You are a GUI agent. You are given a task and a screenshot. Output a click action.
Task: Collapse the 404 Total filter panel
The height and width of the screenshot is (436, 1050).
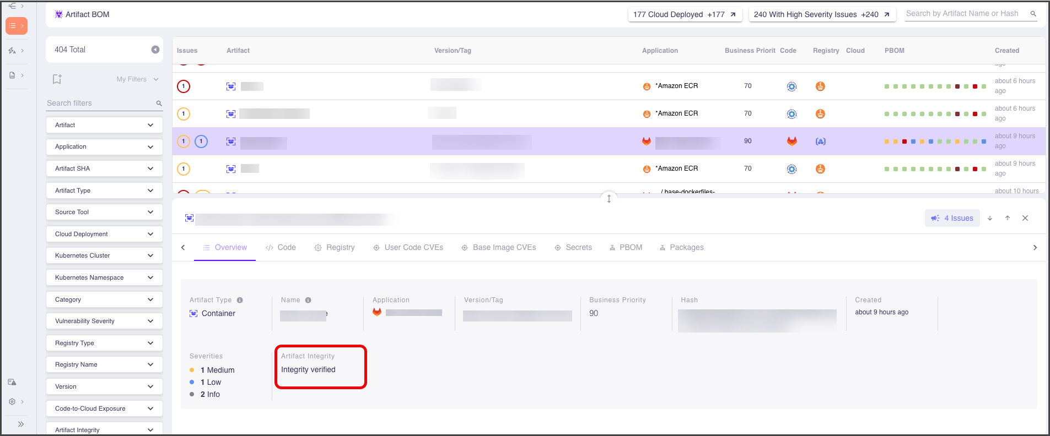[155, 50]
